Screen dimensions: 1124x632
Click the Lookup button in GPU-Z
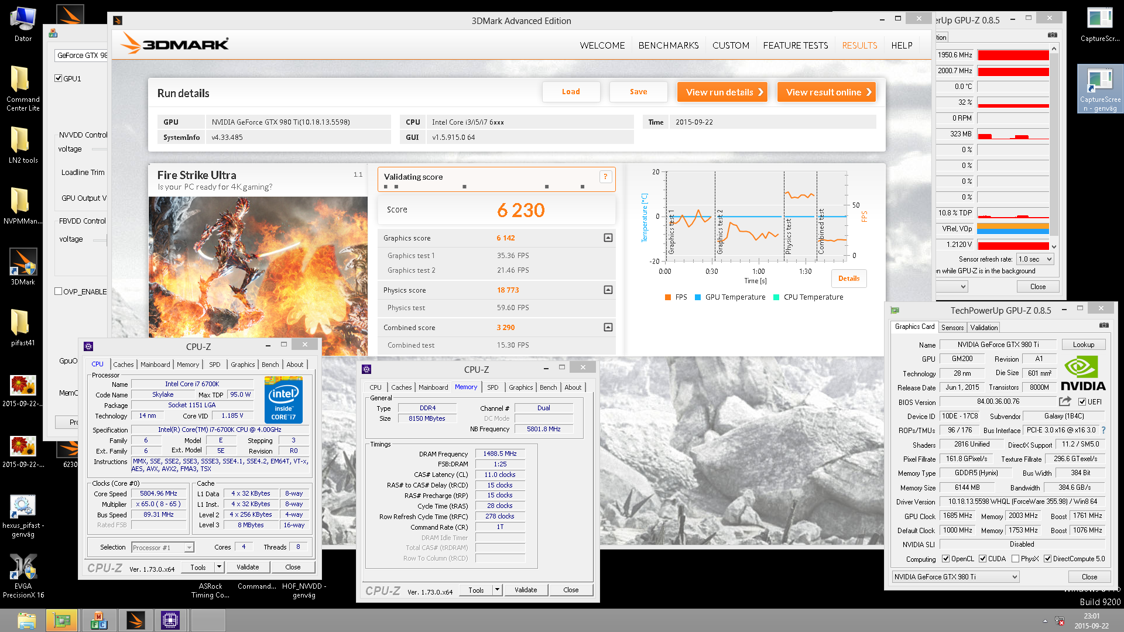pyautogui.click(x=1083, y=345)
